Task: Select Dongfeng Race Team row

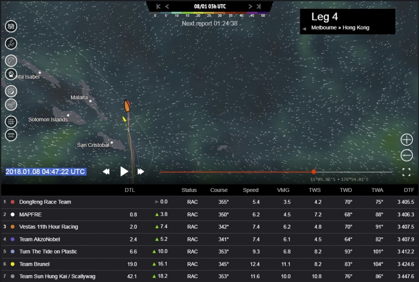Action: point(209,202)
